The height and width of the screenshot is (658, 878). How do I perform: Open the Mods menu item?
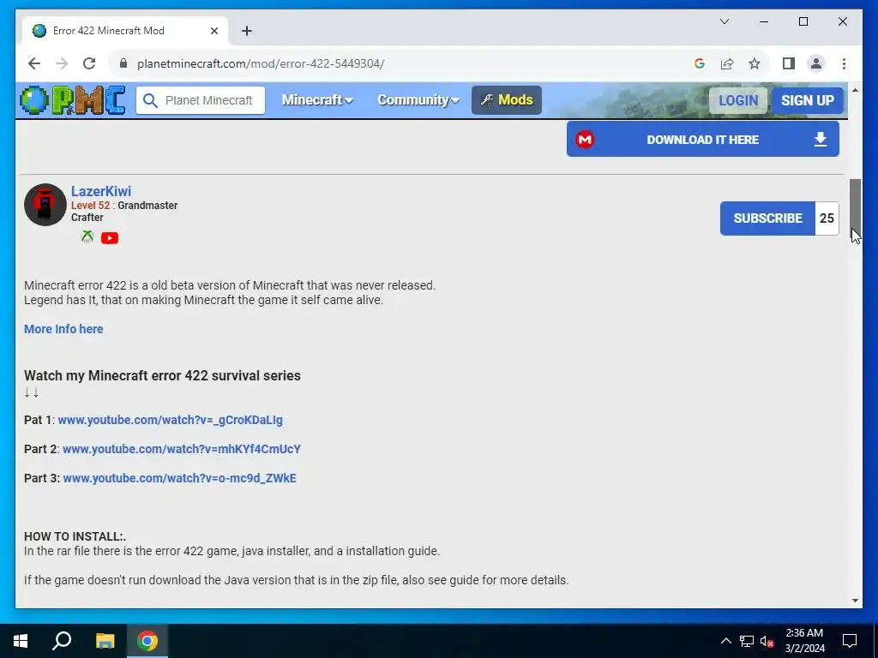click(x=506, y=100)
